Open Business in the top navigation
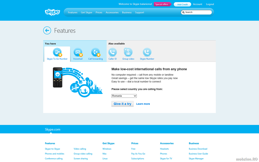 coord(127,13)
